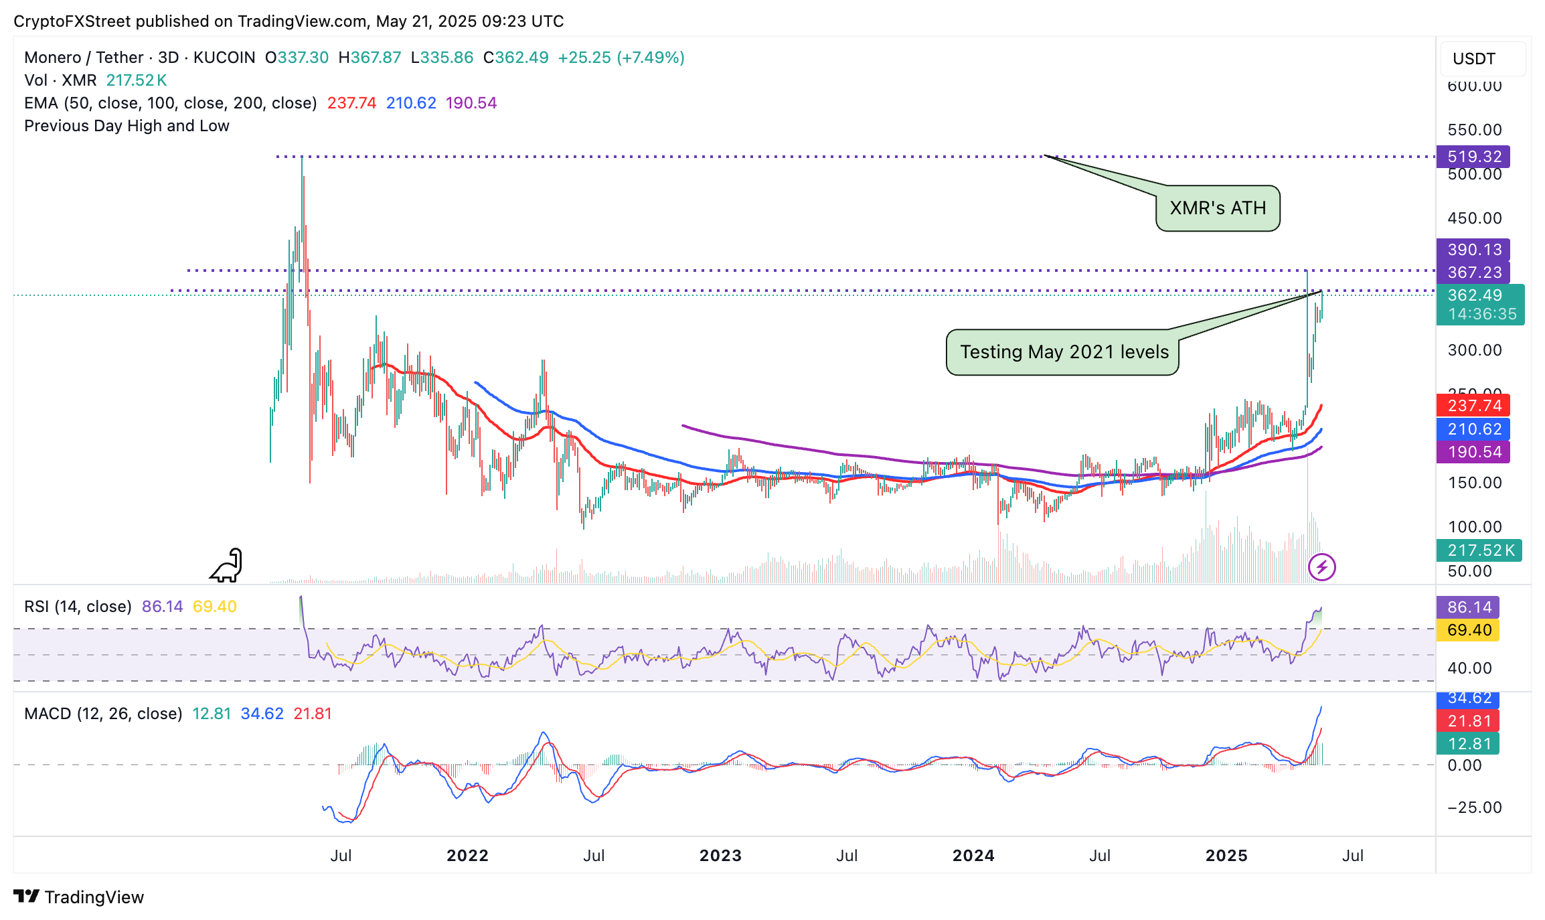Screen dimensions: 1545x920
Task: Open the MACD (12, 26, close) legend
Action: point(178,714)
